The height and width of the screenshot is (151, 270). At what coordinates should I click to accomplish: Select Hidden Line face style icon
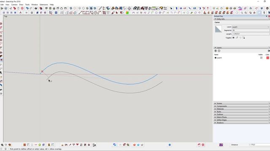(x=84, y=8)
